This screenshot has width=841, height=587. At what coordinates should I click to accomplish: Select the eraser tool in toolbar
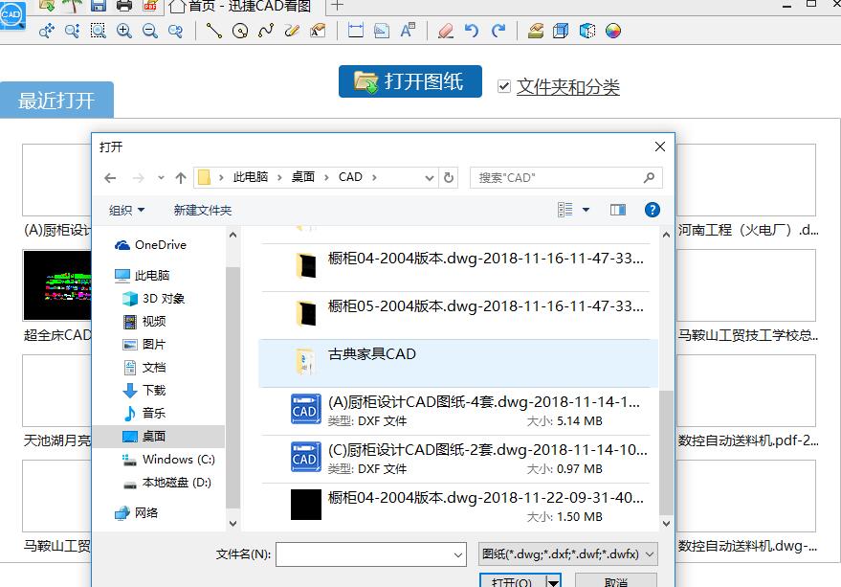(446, 31)
